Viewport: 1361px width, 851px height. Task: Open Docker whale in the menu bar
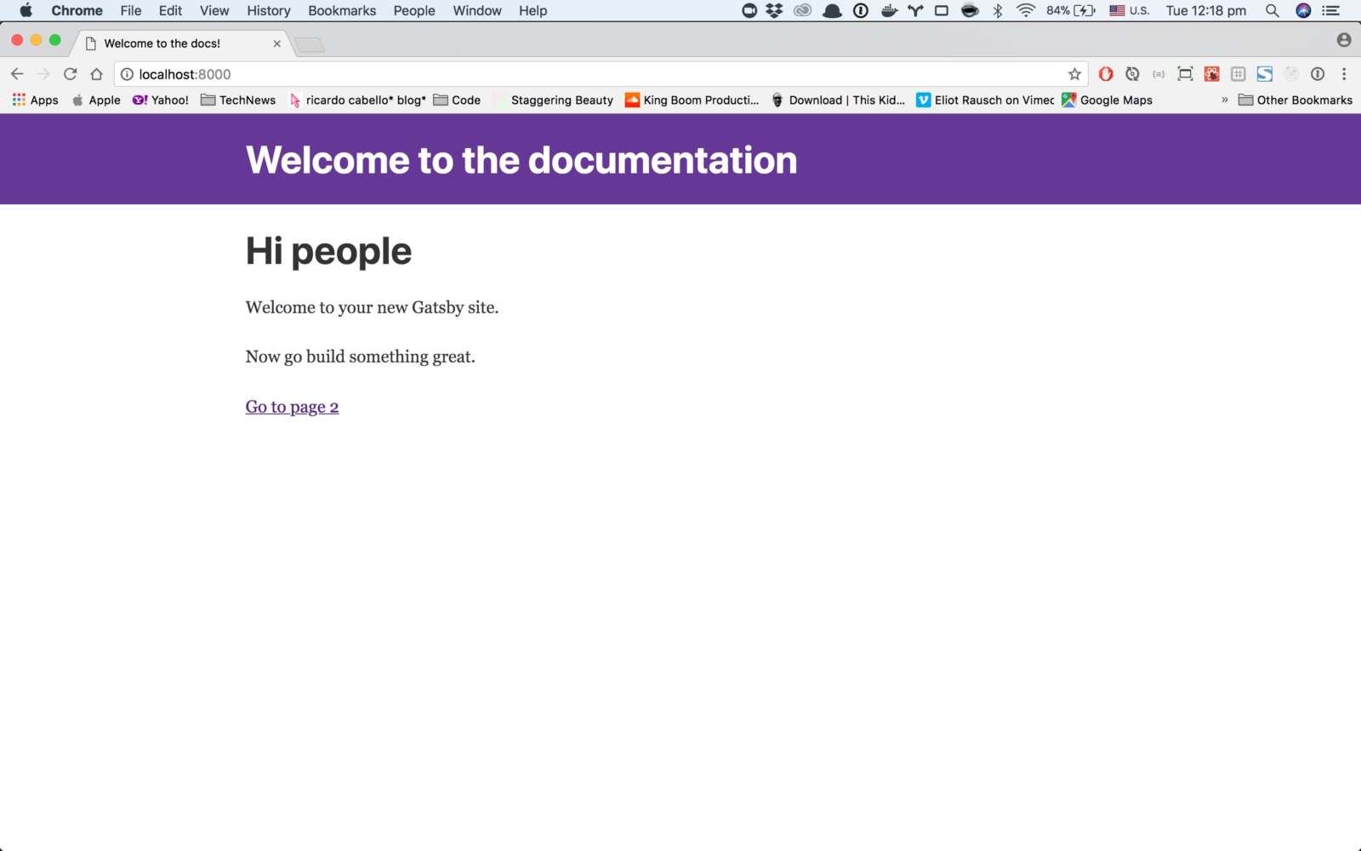coord(889,10)
